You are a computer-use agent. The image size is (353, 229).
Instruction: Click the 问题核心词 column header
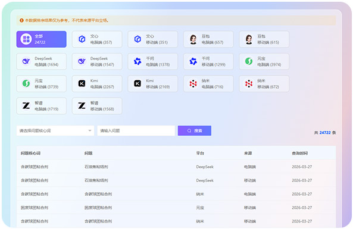pos(30,153)
